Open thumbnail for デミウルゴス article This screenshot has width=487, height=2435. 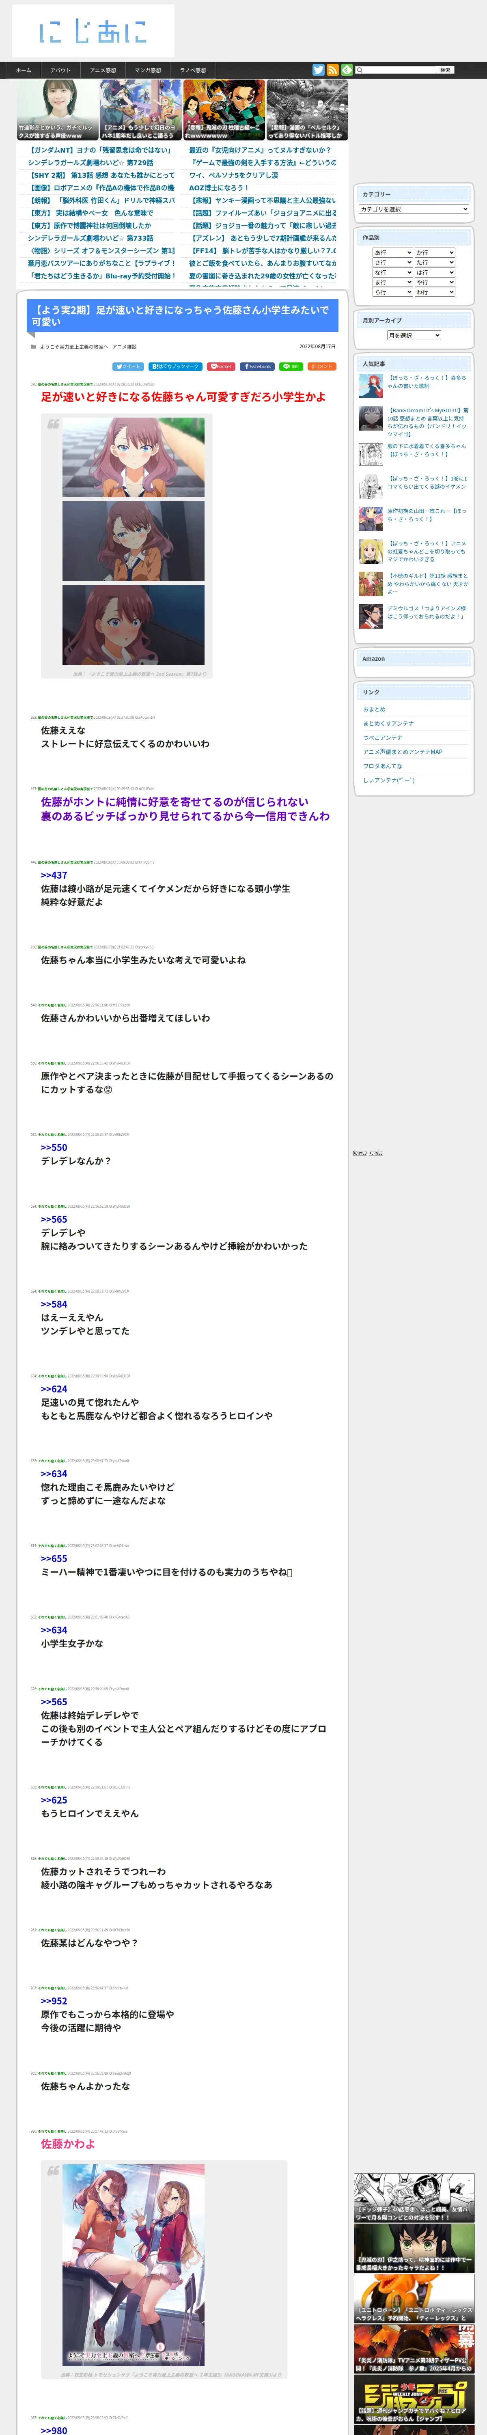371,616
